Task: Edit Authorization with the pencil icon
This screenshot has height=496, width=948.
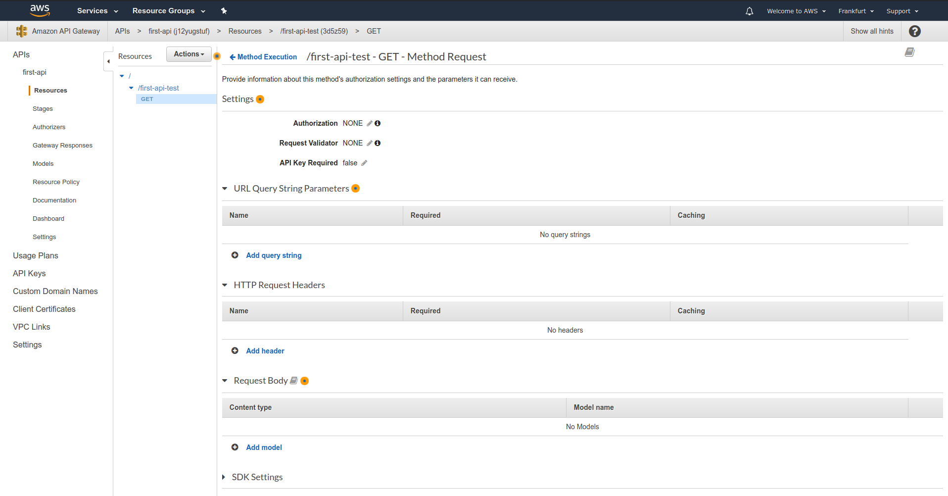Action: tap(370, 123)
